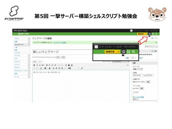Screen dimensions: 172x129
Task: Open the site name dropdown in the green bar
Action: click(x=15, y=34)
